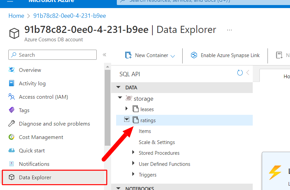This screenshot has width=290, height=190.
Task: Click the SQL API heading text
Action: click(x=130, y=74)
